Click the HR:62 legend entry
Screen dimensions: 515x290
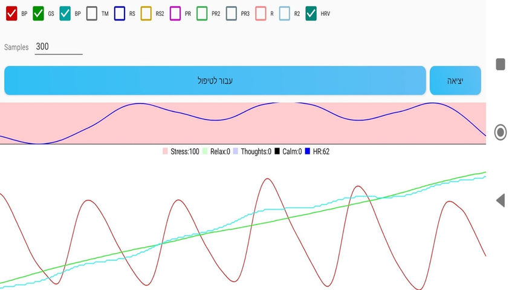click(x=317, y=151)
